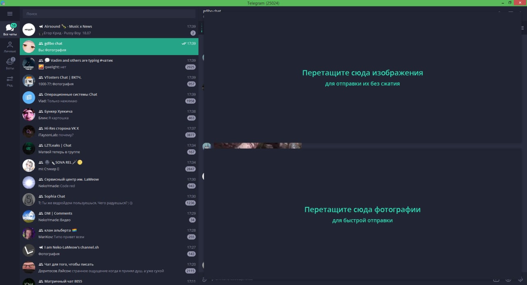The height and width of the screenshot is (285, 527).
Task: Open the Матричный чат 8055 group
Action: (109, 281)
